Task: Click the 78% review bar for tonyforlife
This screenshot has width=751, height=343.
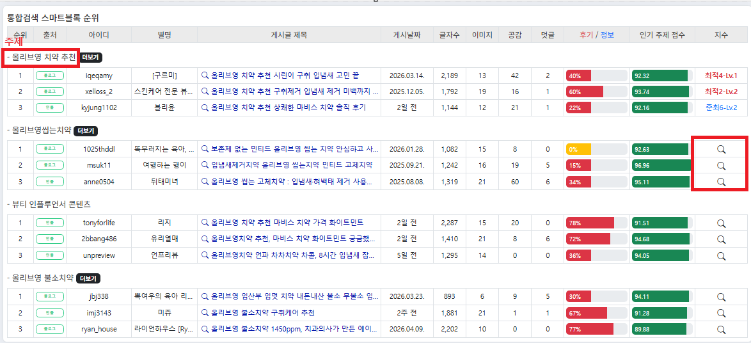Action: tap(597, 223)
